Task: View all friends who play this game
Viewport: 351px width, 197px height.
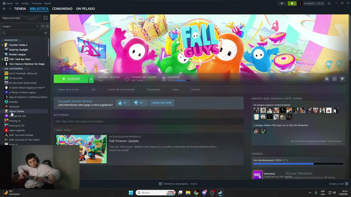Action: pyautogui.click(x=316, y=141)
